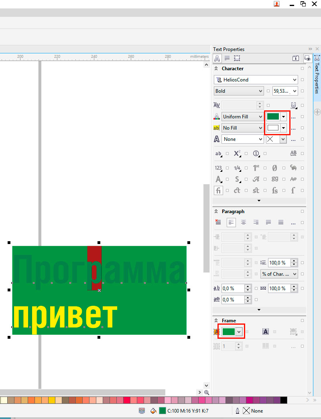Open the X² position superscript options

(x=237, y=153)
